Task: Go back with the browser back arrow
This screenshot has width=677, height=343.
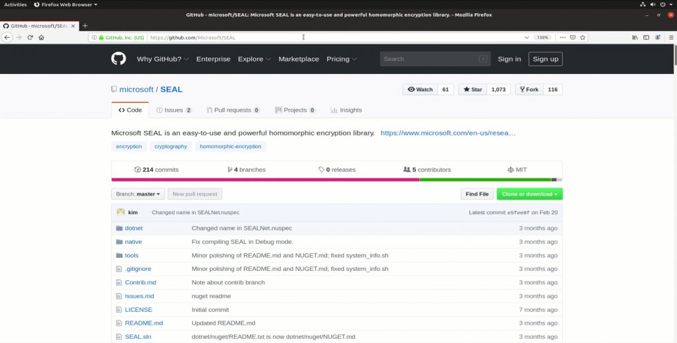Action: tap(7, 38)
